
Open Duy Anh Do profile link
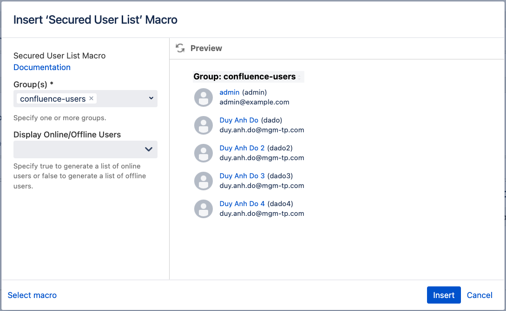[239, 120]
